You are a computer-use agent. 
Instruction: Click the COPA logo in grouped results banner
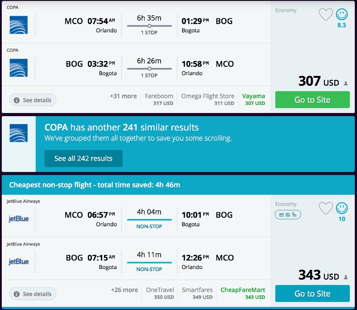click(18, 133)
